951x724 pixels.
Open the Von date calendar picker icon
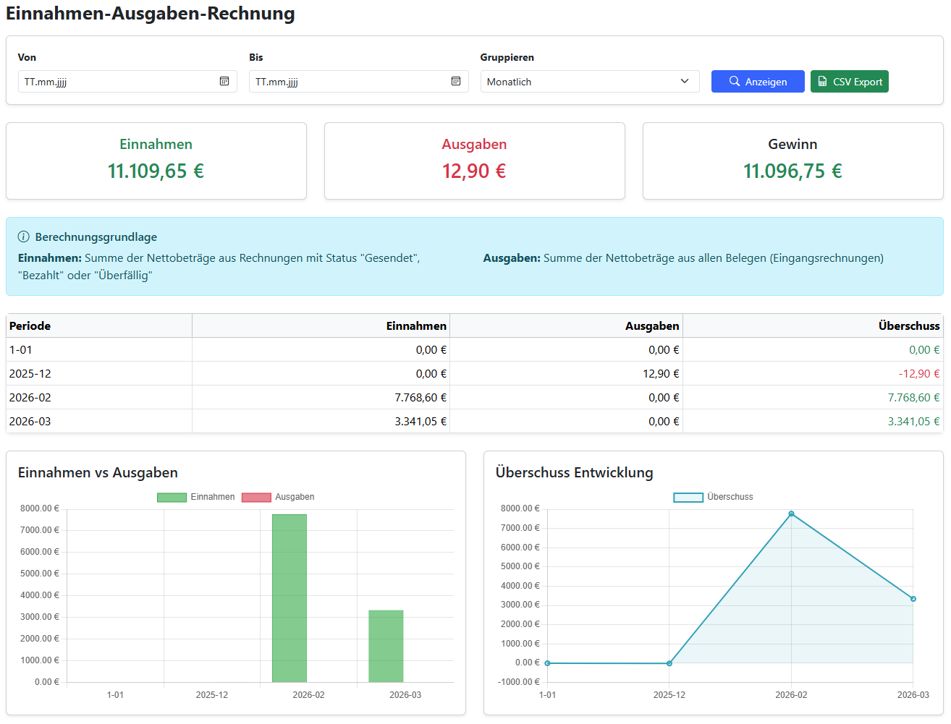pyautogui.click(x=224, y=82)
